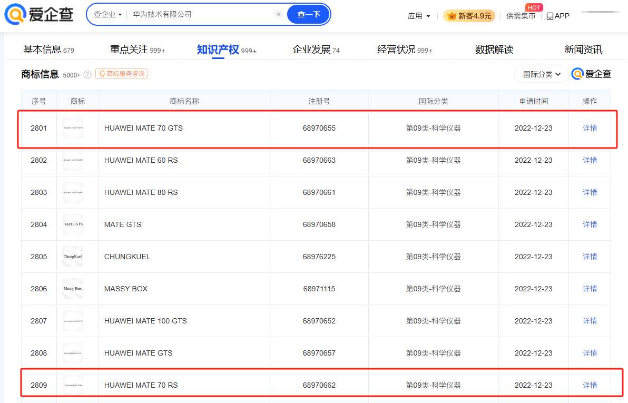Click the 供需集市 link
The image size is (628, 403).
[x=521, y=16]
